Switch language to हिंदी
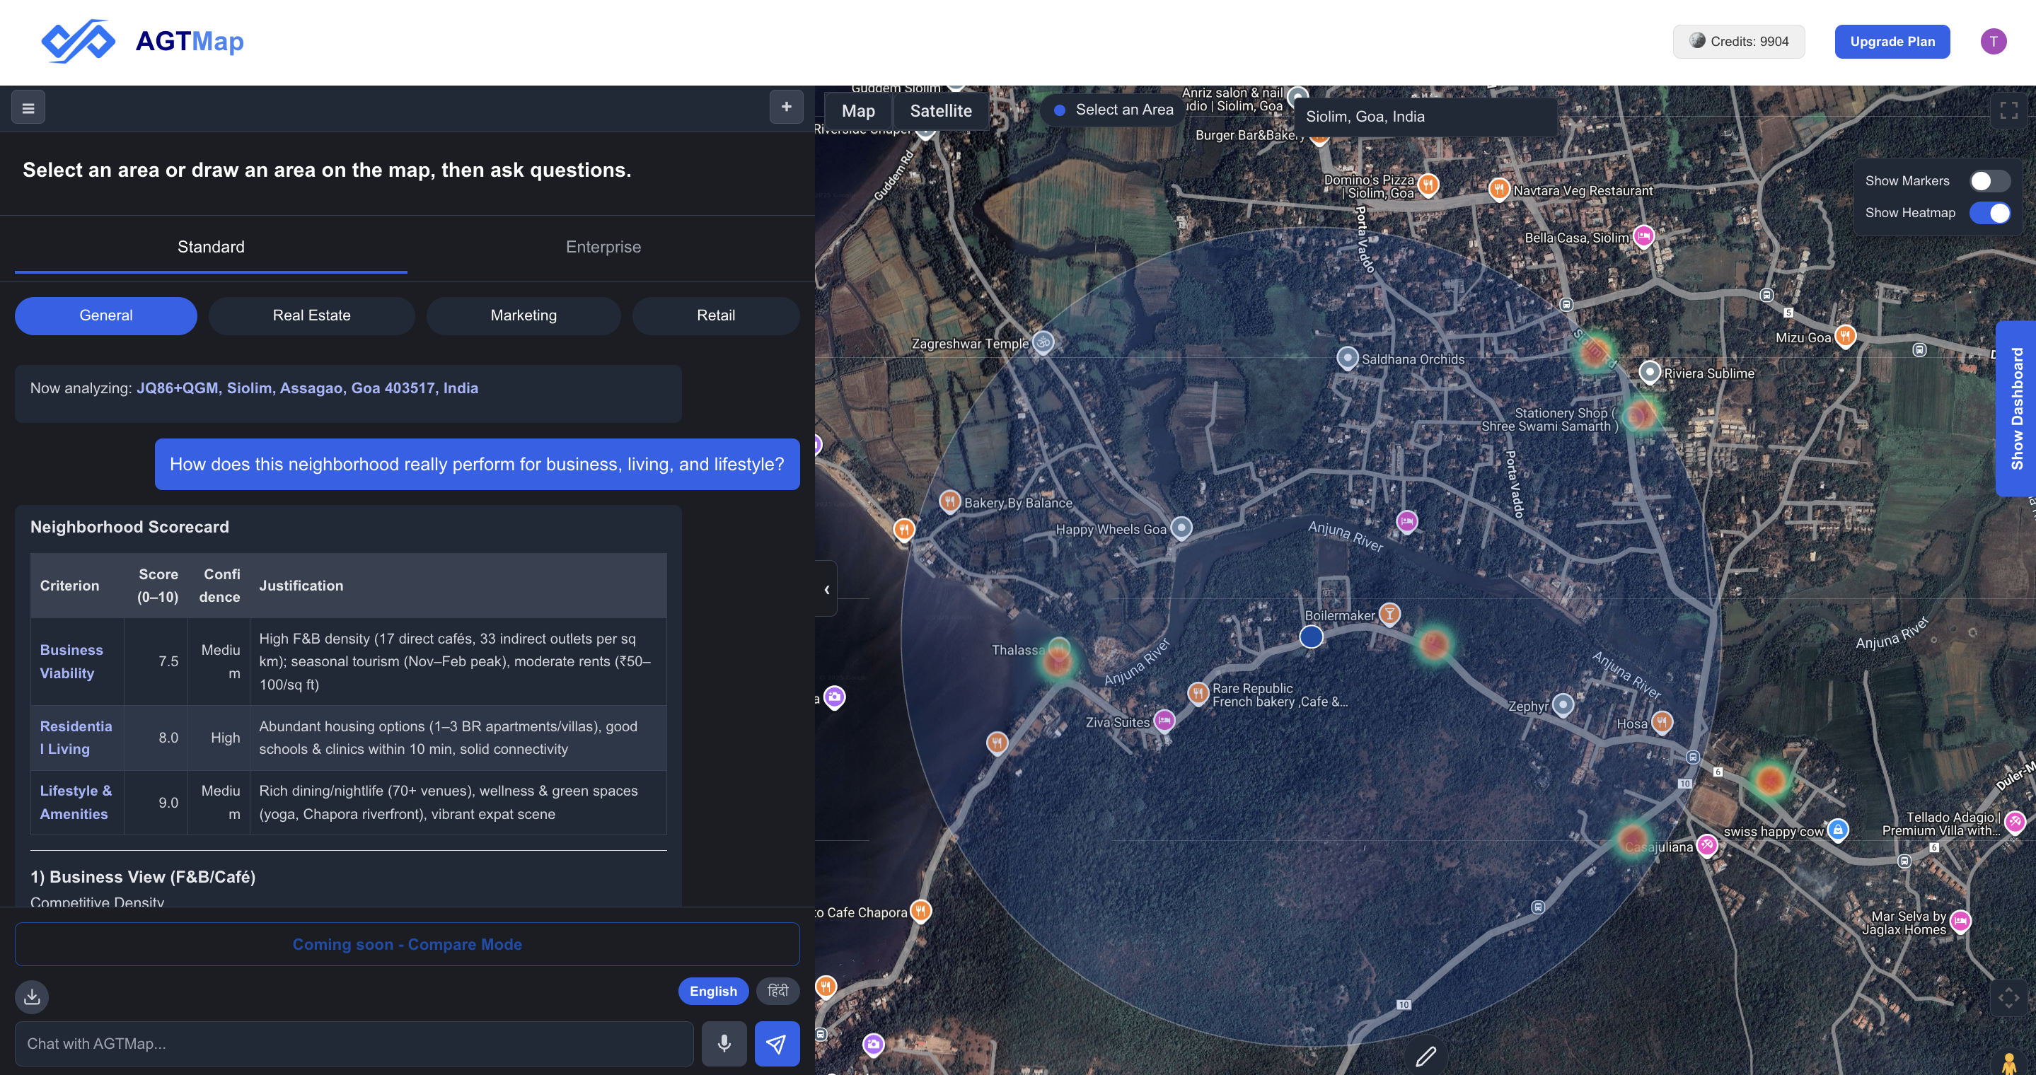 pyautogui.click(x=777, y=990)
